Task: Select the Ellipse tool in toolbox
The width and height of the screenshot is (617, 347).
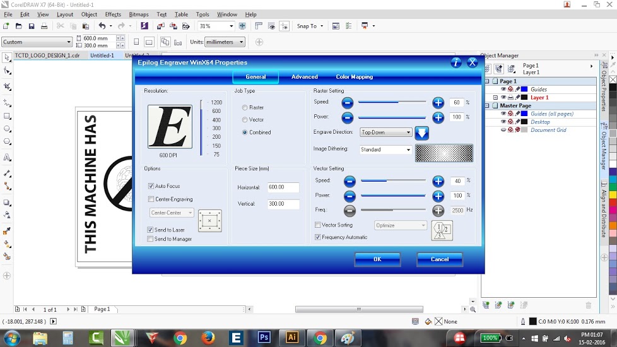Action: (7, 129)
